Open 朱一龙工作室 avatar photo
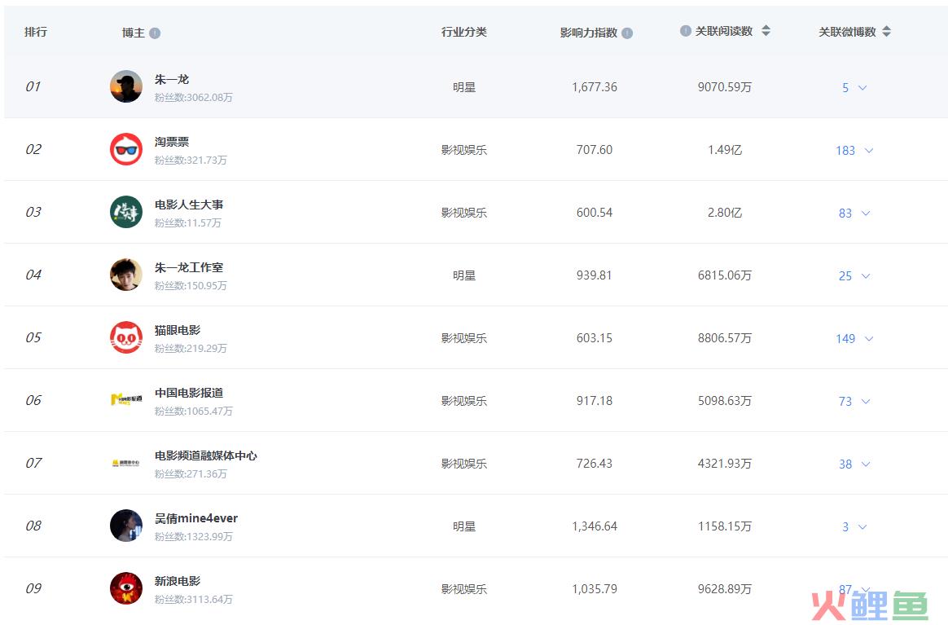Image resolution: width=948 pixels, height=625 pixels. 126,275
